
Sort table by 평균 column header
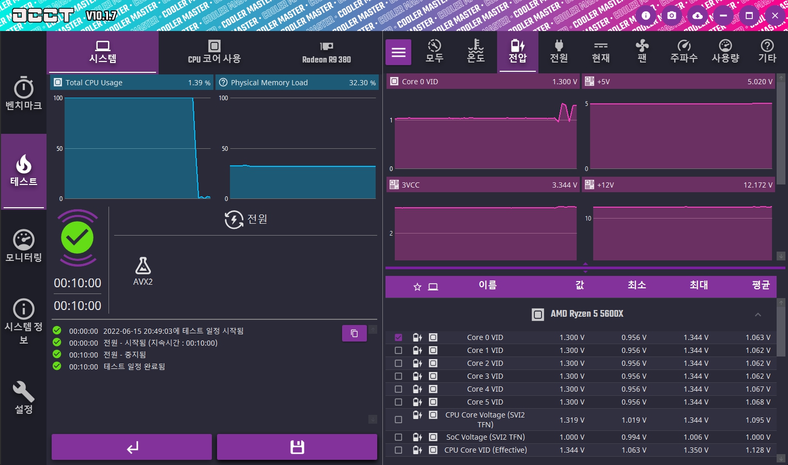761,285
